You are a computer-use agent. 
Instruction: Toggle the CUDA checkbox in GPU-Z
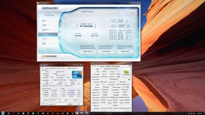(x=108, y=108)
